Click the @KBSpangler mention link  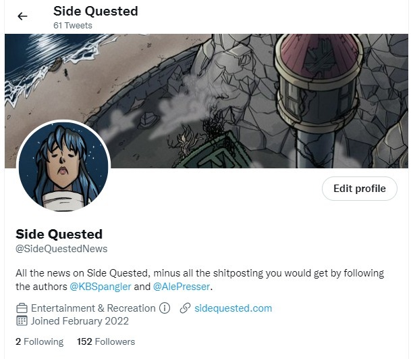pos(101,287)
